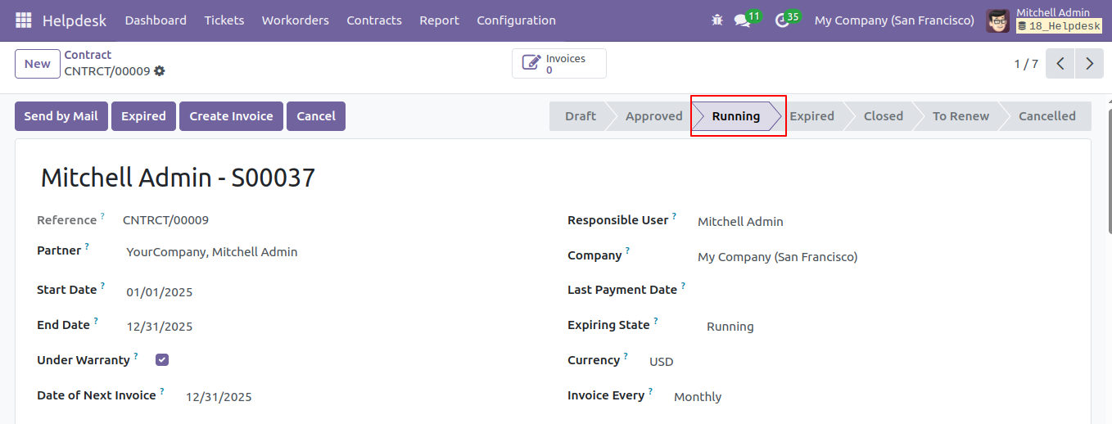Open the Contract breadcrumb link

(88, 55)
